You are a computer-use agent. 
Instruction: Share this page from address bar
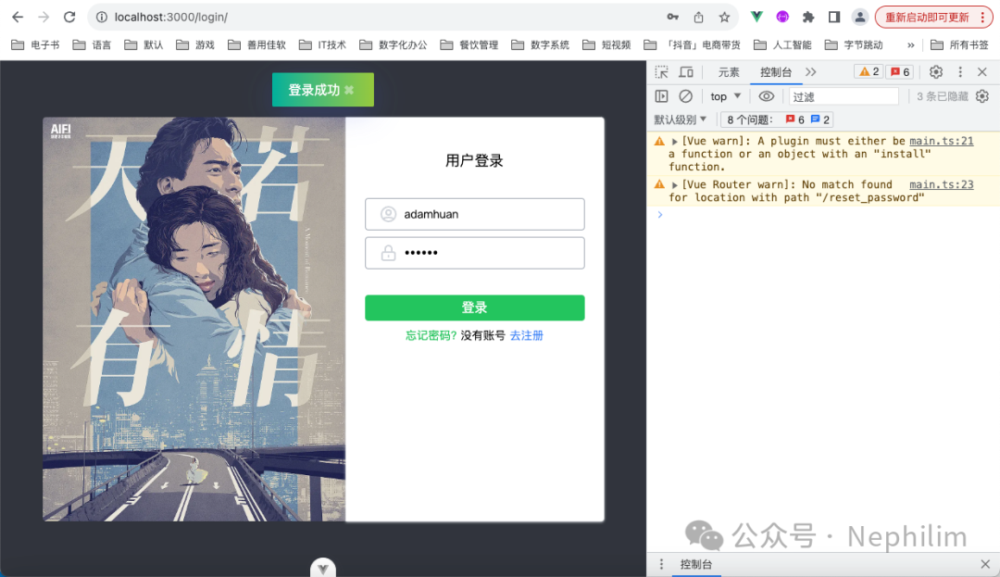pos(698,18)
